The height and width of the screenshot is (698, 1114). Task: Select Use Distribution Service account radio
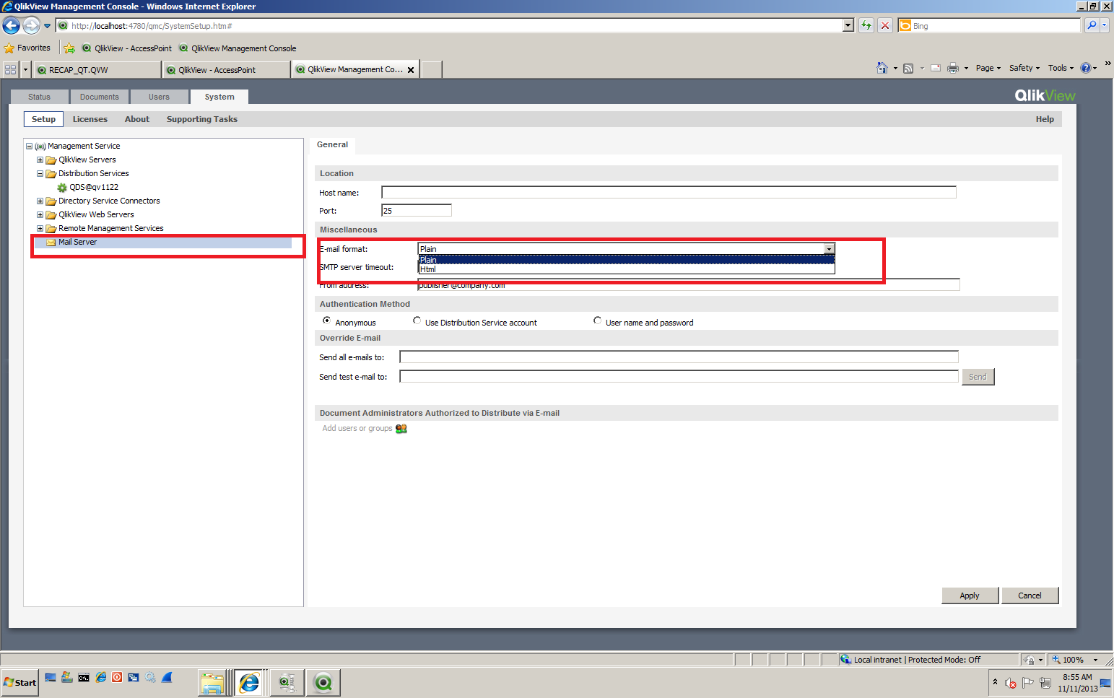click(417, 320)
